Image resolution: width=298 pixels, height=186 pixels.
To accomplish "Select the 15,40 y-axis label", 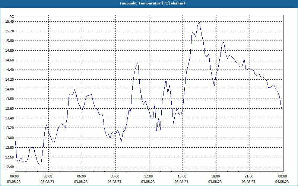I will pos(10,22).
